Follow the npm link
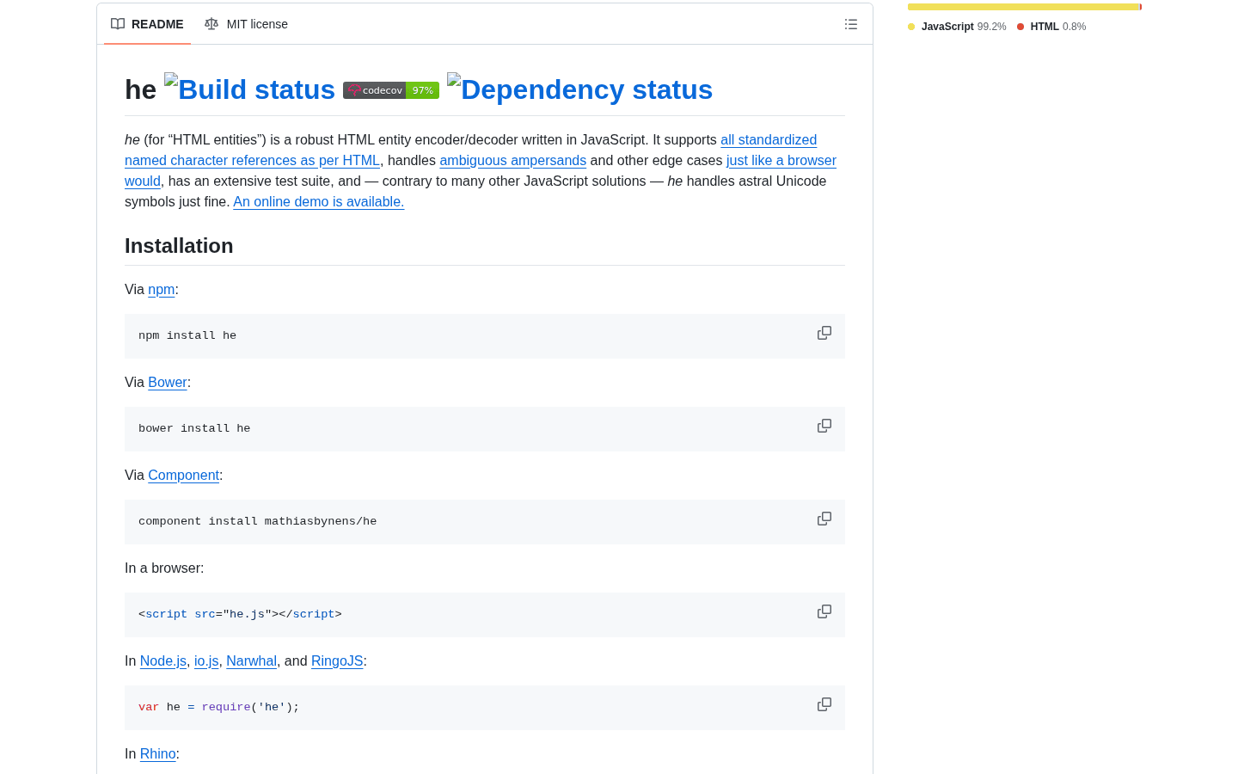 click(x=161, y=289)
